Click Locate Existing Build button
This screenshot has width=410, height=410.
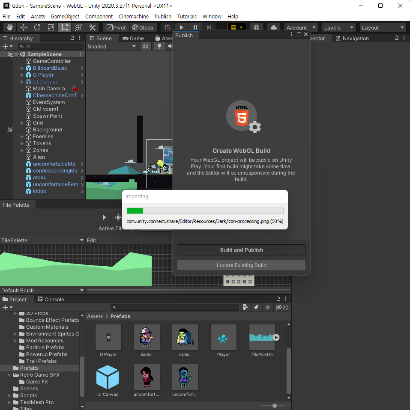(x=241, y=265)
